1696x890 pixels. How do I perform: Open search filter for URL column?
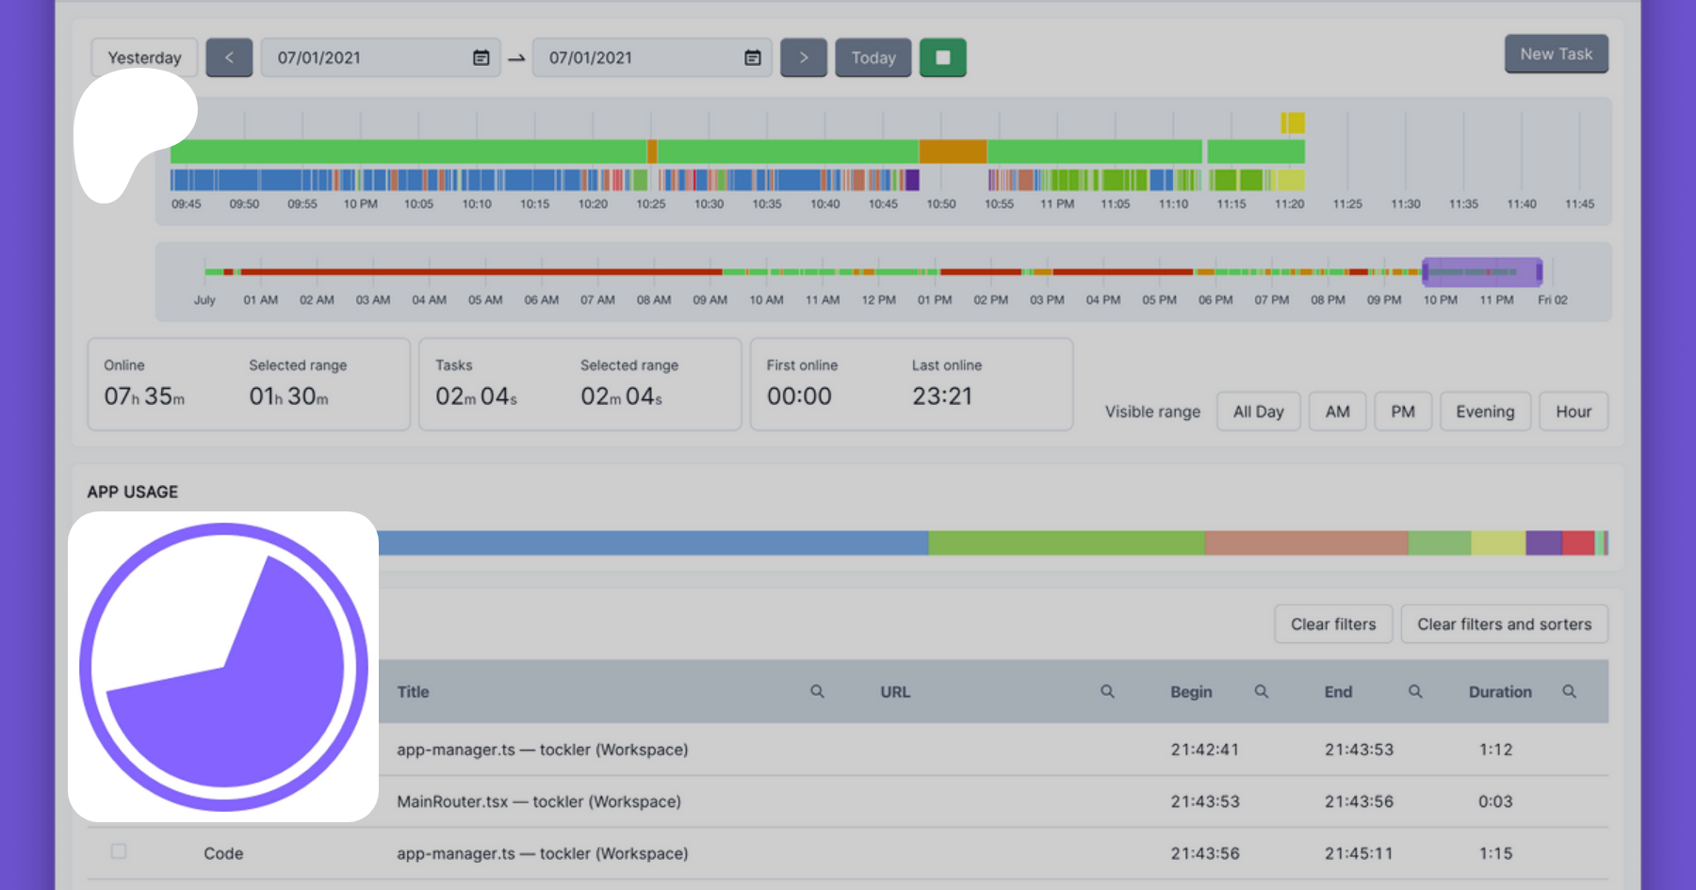(1107, 691)
